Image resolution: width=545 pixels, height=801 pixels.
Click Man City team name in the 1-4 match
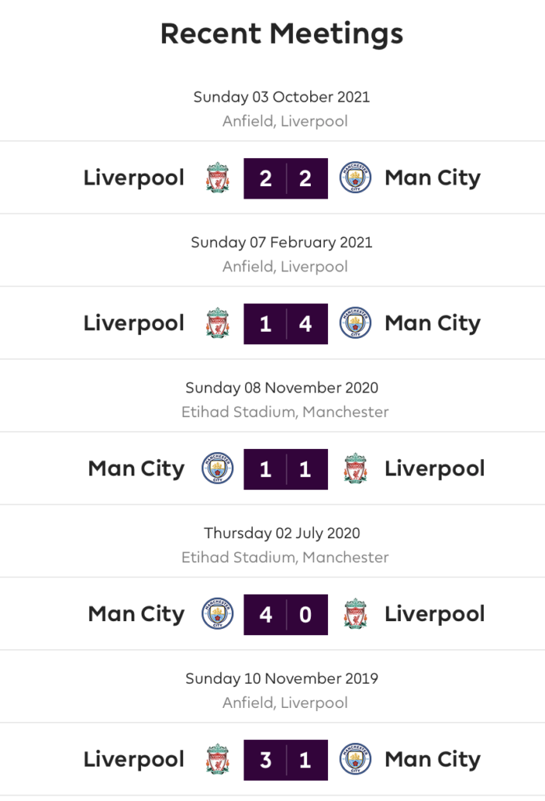(x=432, y=324)
